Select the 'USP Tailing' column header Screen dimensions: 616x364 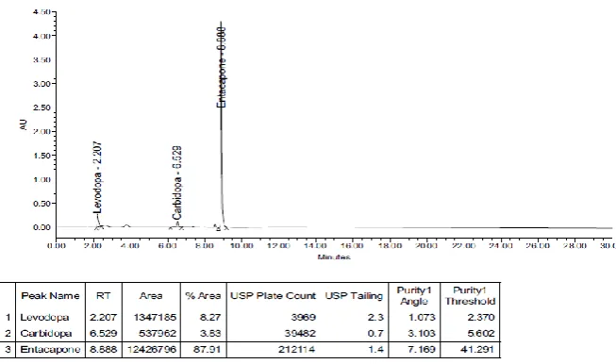[x=354, y=296]
